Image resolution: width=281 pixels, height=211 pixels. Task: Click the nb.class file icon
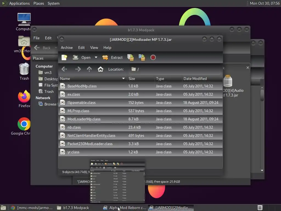pos(63,127)
